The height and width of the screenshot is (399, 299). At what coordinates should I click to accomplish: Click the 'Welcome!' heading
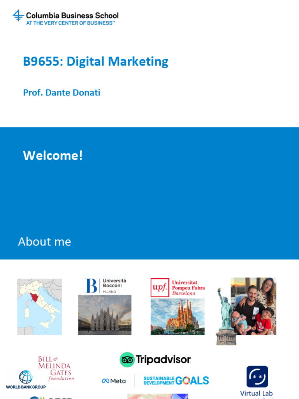click(x=53, y=155)
